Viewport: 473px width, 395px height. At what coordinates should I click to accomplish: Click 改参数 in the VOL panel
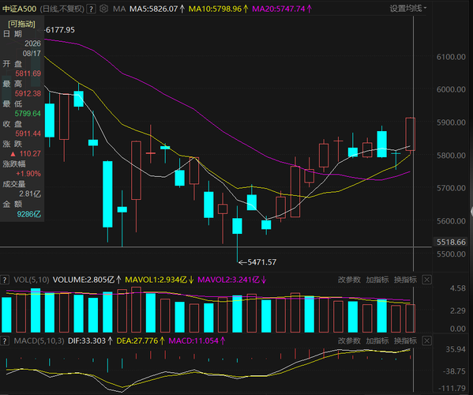point(349,280)
